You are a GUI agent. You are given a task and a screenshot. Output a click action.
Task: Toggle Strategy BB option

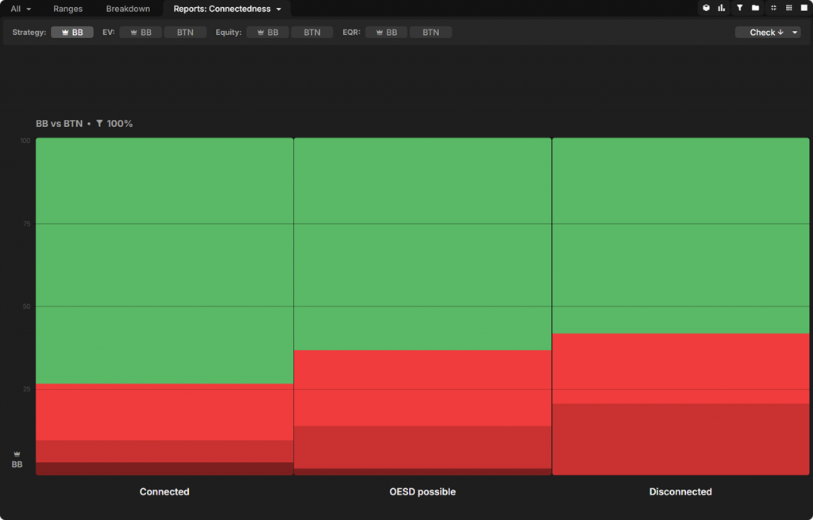(72, 33)
